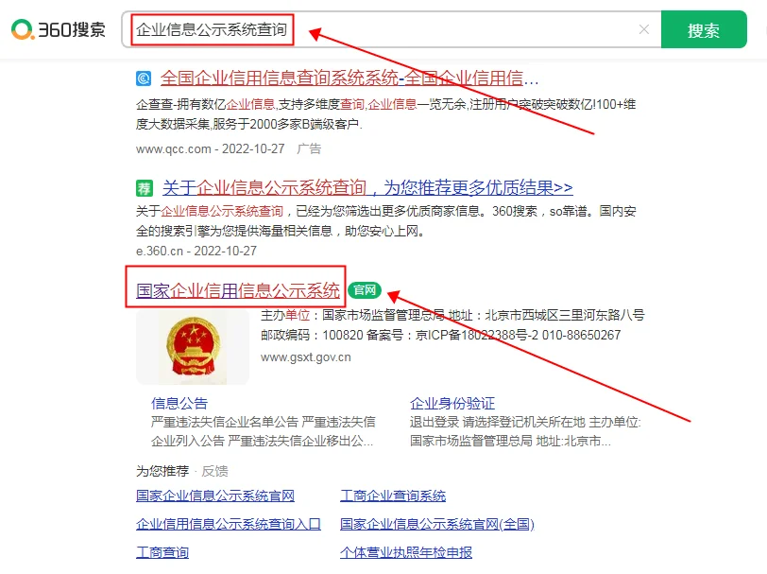This screenshot has height=574, width=767.
Task: Open the 企业身份验证 sublink
Action: 452,403
